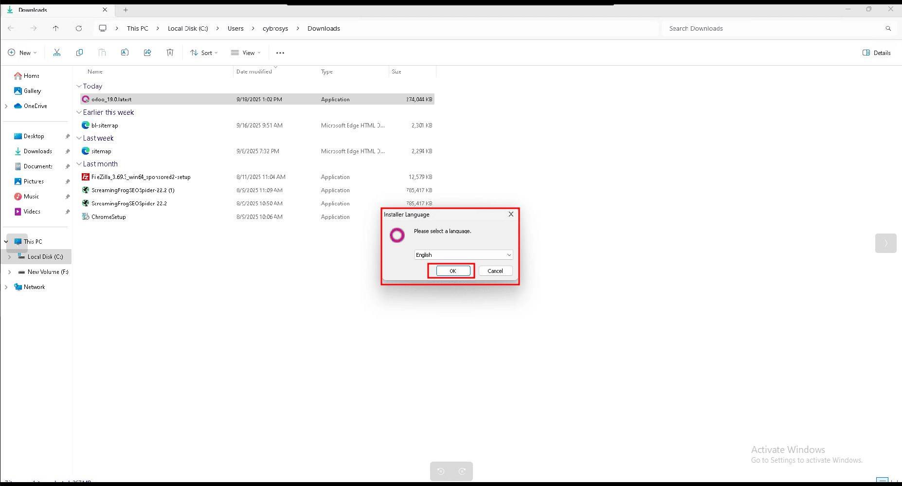Expand the New Volume (F:) node
The image size is (902, 486).
[x=9, y=272]
